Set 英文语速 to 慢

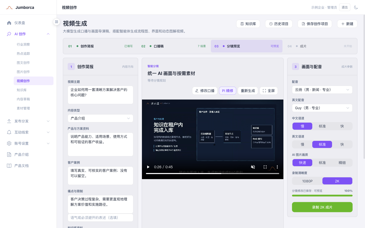302,144
